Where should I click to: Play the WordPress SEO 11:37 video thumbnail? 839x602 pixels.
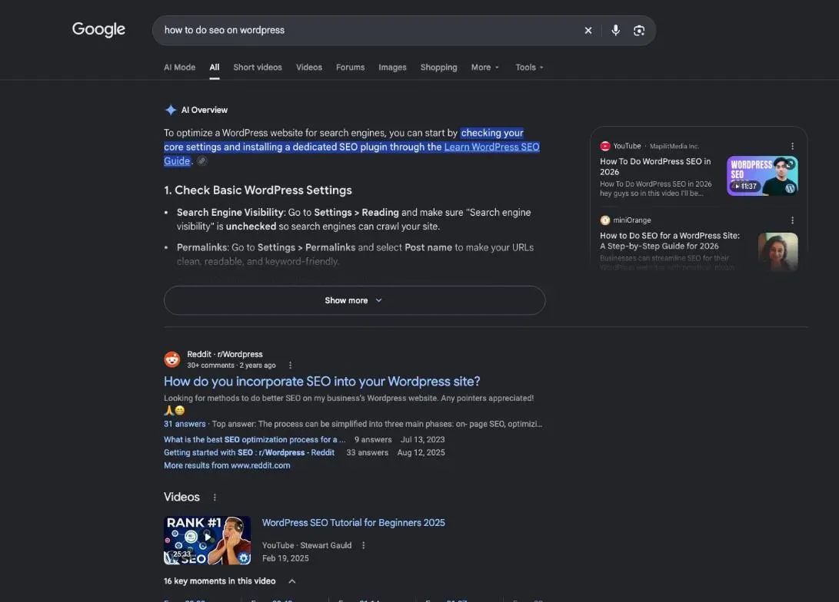[x=762, y=176]
